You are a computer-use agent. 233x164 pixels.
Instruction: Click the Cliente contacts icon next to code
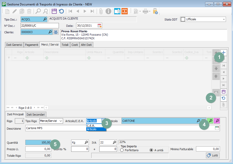pyautogui.click(x=56, y=32)
